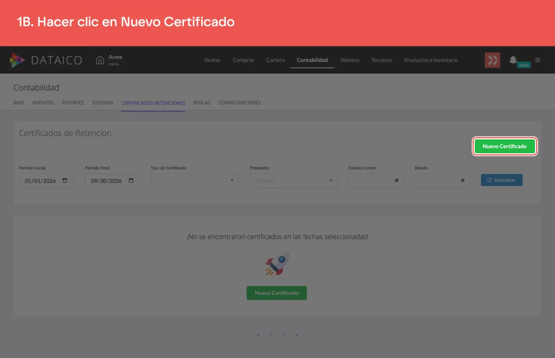
Task: Open the Proveedor Tercero dropdown
Action: pyautogui.click(x=294, y=181)
